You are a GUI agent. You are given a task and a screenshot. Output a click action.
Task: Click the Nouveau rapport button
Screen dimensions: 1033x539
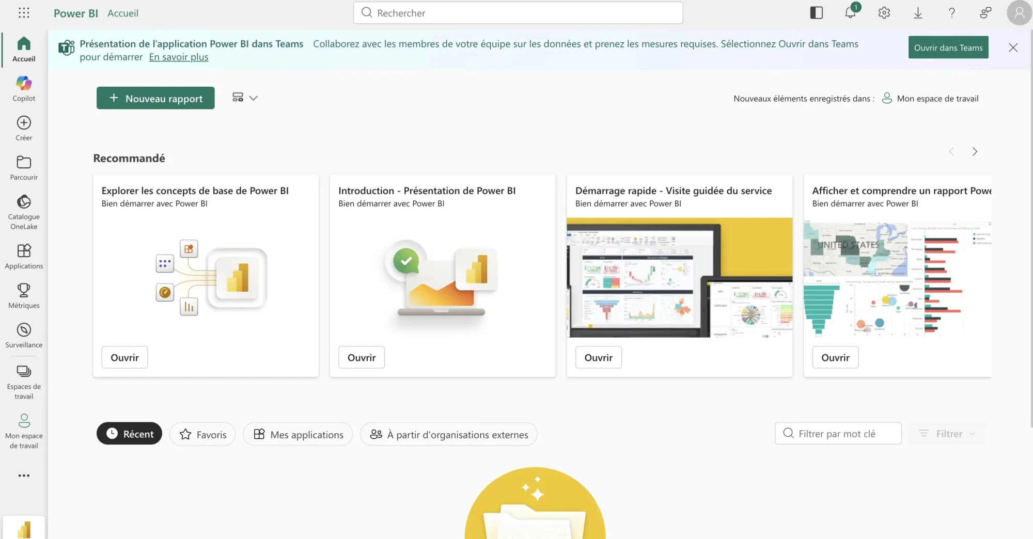point(155,98)
